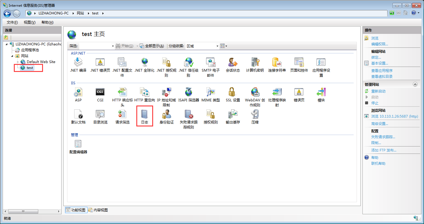Open the 帮助(H) menu
The image size is (424, 224).
tap(47, 22)
